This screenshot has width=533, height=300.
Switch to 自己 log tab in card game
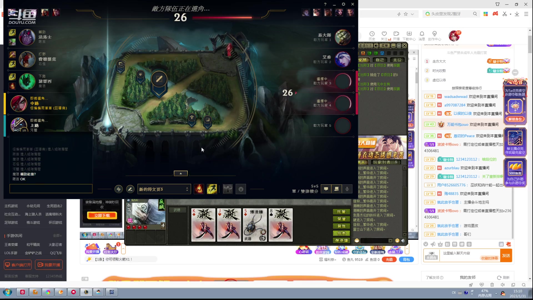coord(380,60)
